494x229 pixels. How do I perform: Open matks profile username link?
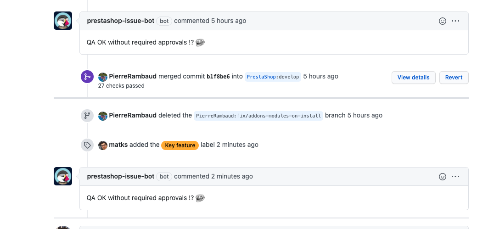[x=118, y=145]
